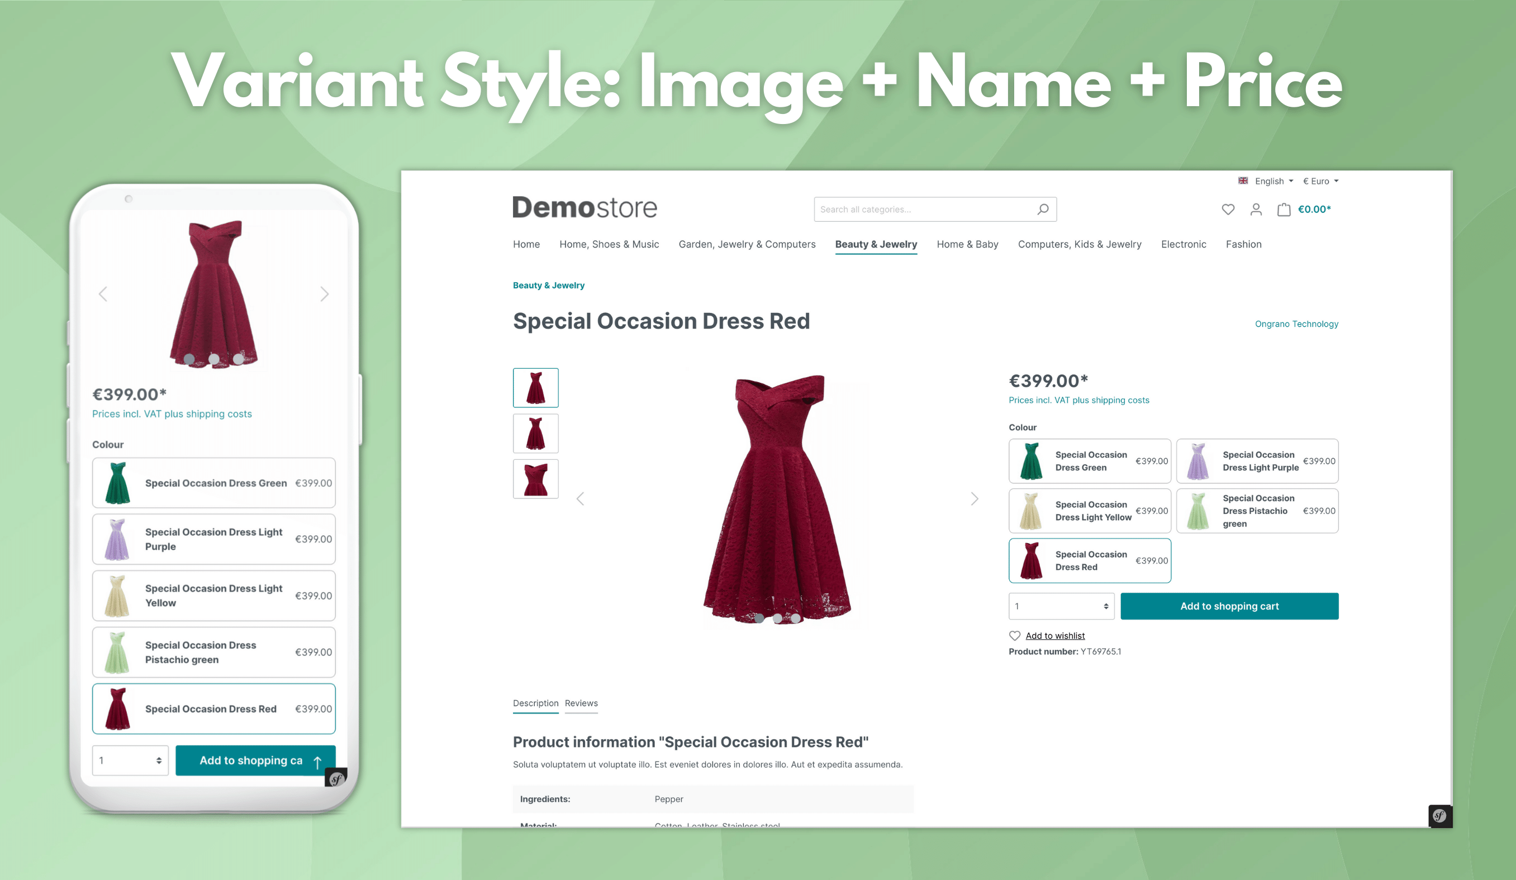Focus the Search all categories field
The image size is (1516, 880).
click(x=935, y=210)
